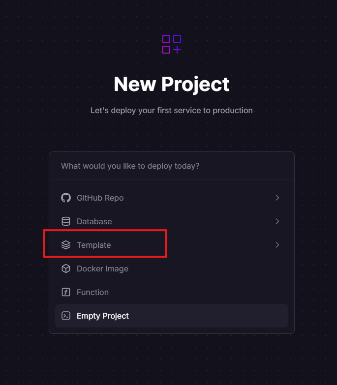
Task: Expand the Template chevron arrow
Action: [277, 245]
